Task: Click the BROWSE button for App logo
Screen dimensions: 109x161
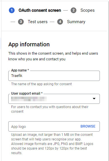Action: pyautogui.click(x=88, y=126)
